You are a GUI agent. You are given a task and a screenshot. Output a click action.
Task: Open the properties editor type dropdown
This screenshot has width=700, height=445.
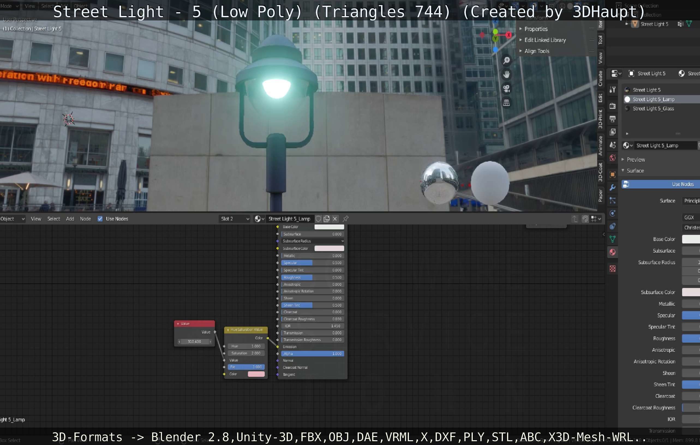(x=616, y=74)
